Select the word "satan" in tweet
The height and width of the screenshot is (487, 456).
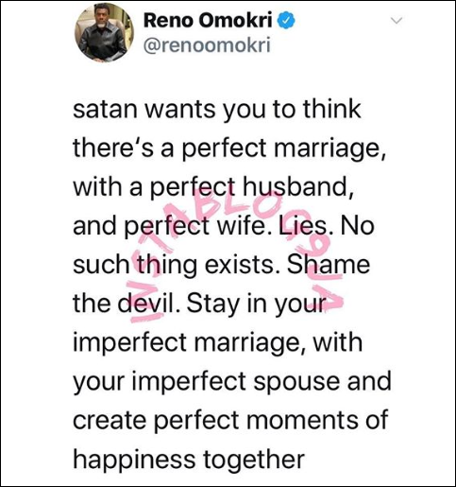point(105,109)
